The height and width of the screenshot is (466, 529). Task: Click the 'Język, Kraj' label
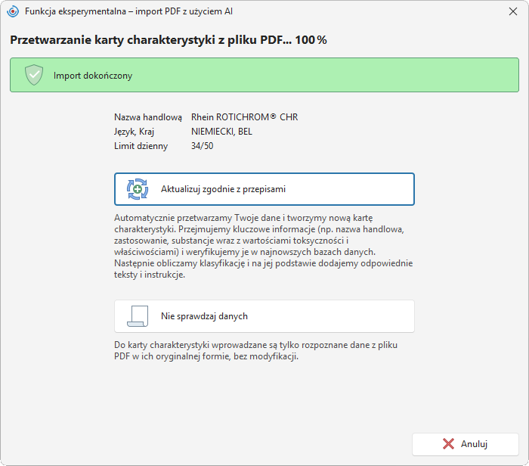134,132
